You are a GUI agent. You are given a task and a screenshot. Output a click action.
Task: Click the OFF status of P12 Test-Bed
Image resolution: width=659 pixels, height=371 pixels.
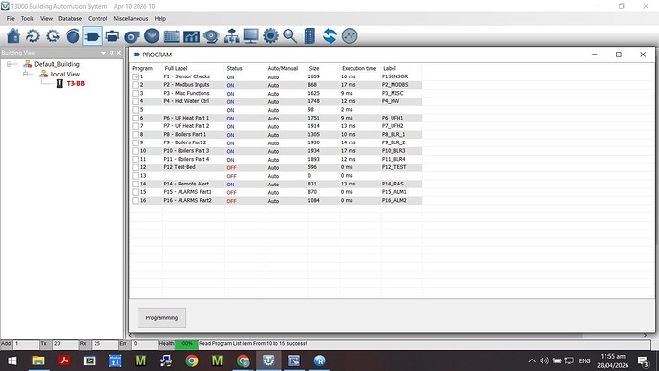click(231, 167)
